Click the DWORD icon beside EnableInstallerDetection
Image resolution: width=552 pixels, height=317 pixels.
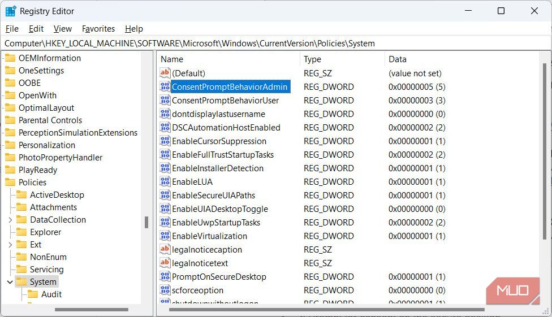165,168
